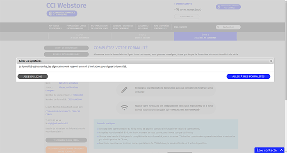Open RGPD et données personnelles menu
The image size is (287, 153).
click(x=161, y=27)
